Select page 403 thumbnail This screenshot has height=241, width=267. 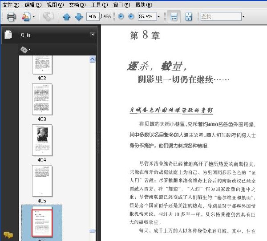42,99
